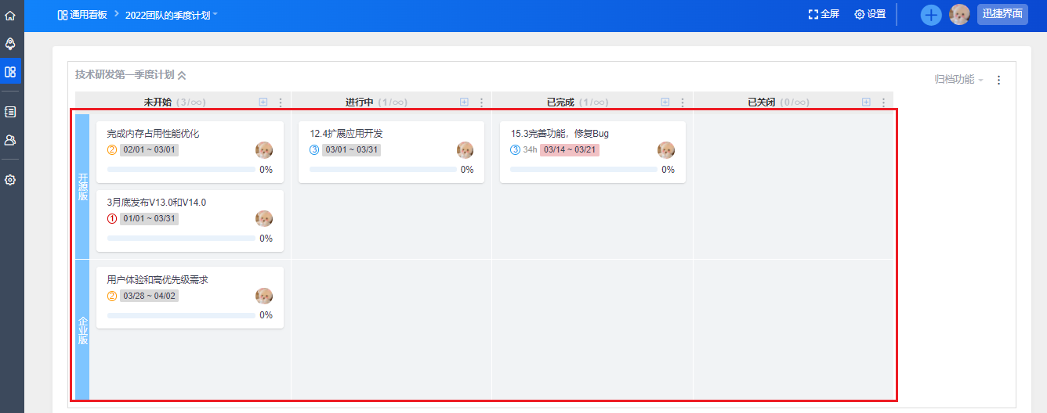
Task: Open the rocket icon in sidebar
Action: 10,43
